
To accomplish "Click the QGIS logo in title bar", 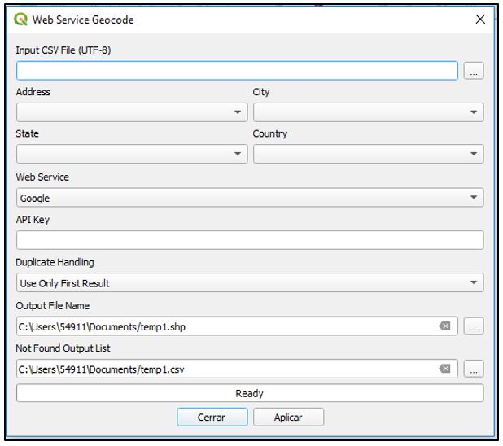I will (21, 20).
